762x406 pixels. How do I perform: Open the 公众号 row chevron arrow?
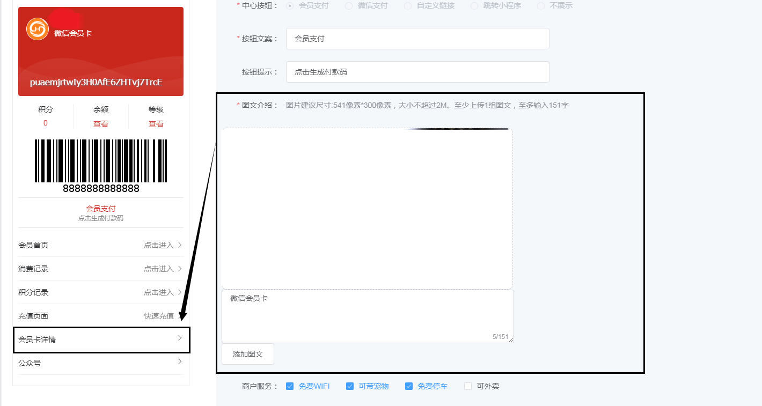(x=180, y=362)
